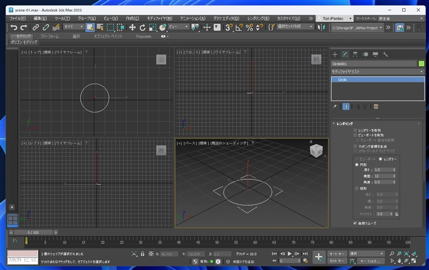429x270 pixels.
Task: Open the Hierarchy command panel tab
Action: coord(355,54)
